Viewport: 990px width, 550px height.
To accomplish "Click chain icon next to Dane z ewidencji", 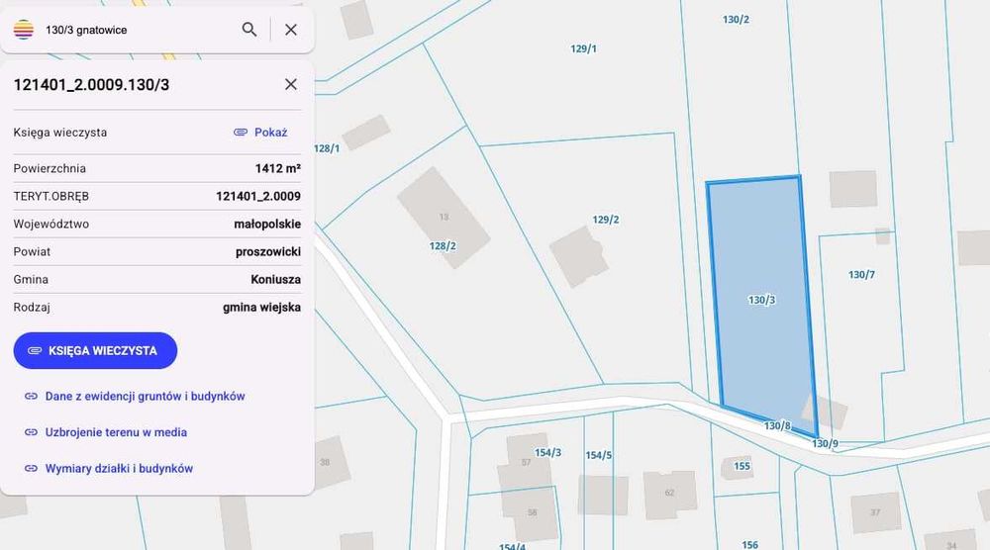I will (31, 396).
